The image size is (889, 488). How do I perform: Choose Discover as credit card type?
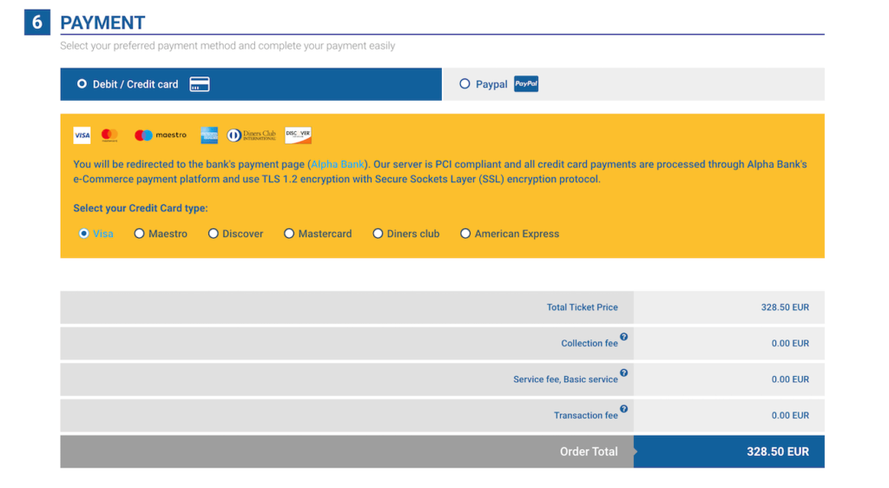click(214, 234)
